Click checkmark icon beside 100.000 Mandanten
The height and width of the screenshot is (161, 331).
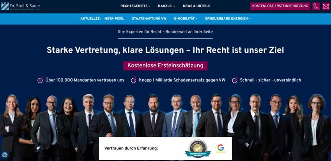[x=40, y=80]
